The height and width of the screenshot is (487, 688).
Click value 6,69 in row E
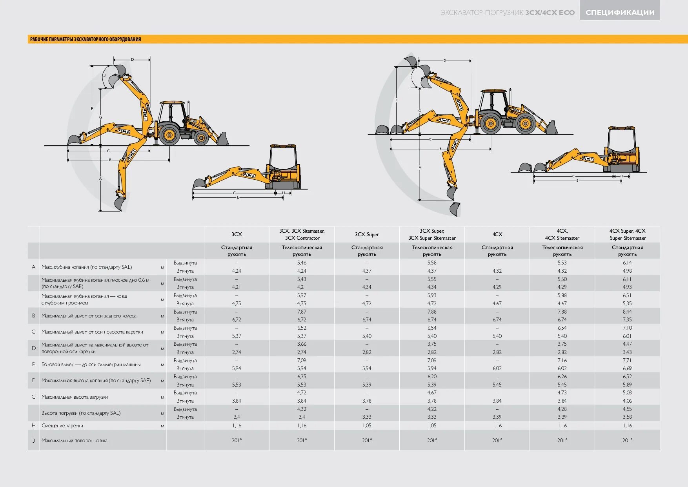tap(627, 368)
